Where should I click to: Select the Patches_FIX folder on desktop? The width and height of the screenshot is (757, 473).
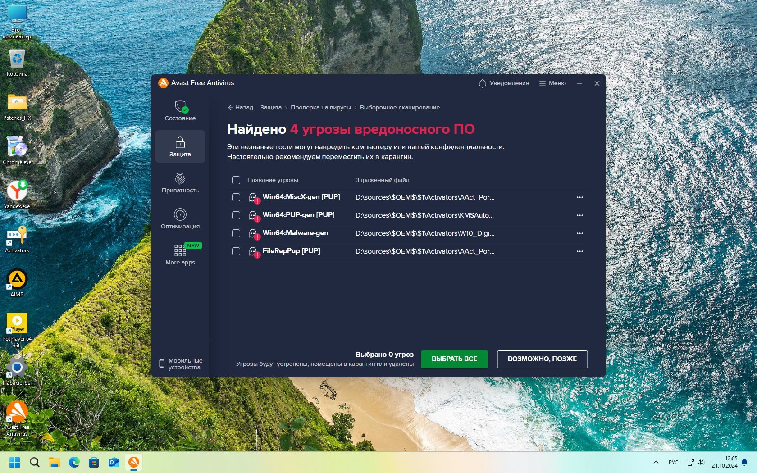[x=17, y=107]
